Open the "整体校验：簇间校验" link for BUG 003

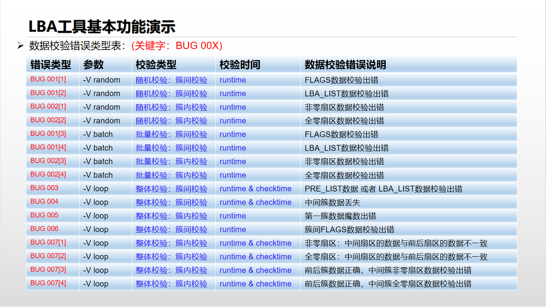point(171,189)
